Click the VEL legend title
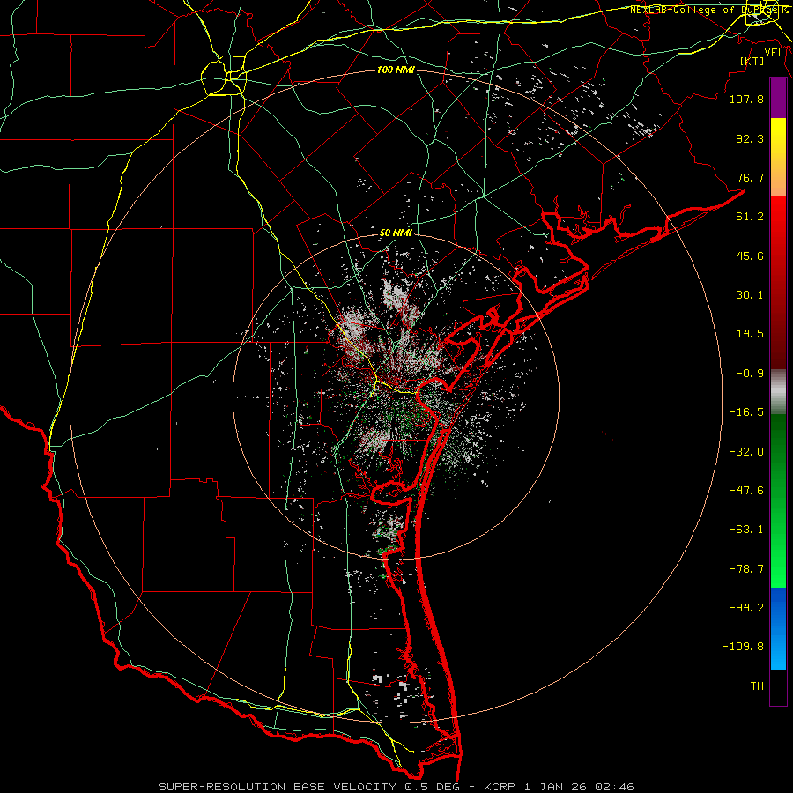Image resolution: width=793 pixels, height=793 pixels. click(x=774, y=53)
